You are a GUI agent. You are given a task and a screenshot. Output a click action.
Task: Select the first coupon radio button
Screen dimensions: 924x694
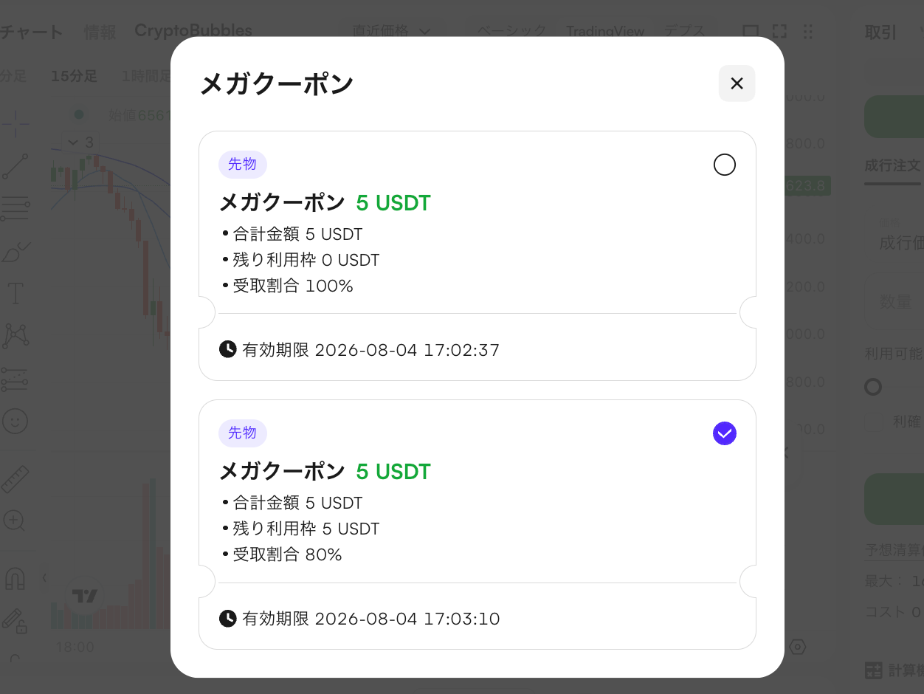[x=725, y=165]
